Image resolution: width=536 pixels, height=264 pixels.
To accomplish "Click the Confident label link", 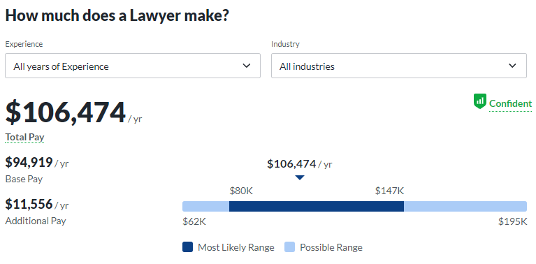I will [x=510, y=103].
